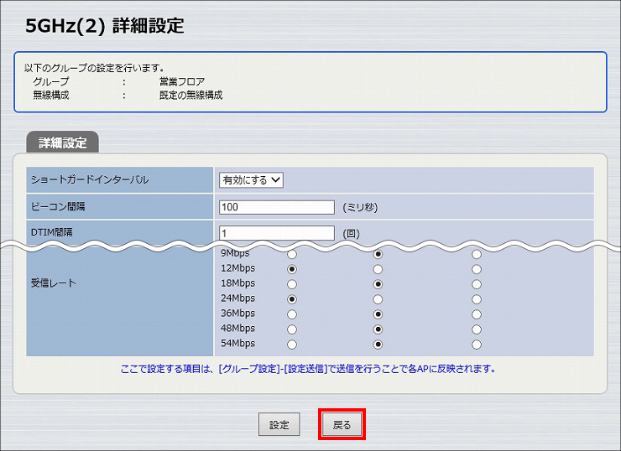The image size is (621, 451).
Task: Select first radio option for 12Mbps
Action: point(292,269)
